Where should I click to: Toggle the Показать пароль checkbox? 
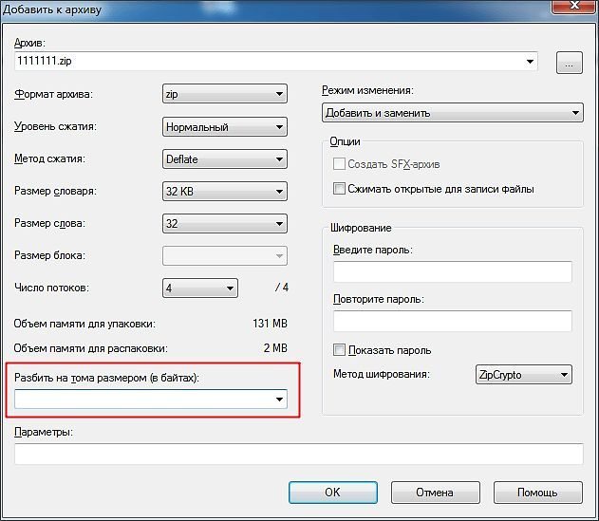tap(339, 350)
